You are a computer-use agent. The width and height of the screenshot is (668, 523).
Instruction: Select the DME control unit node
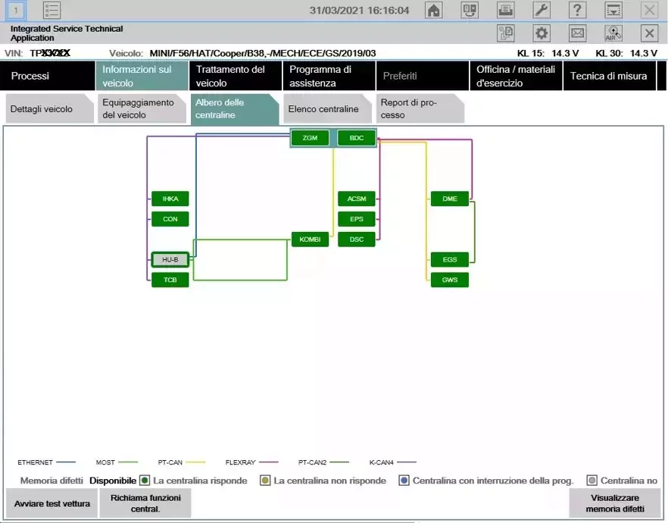tap(450, 199)
